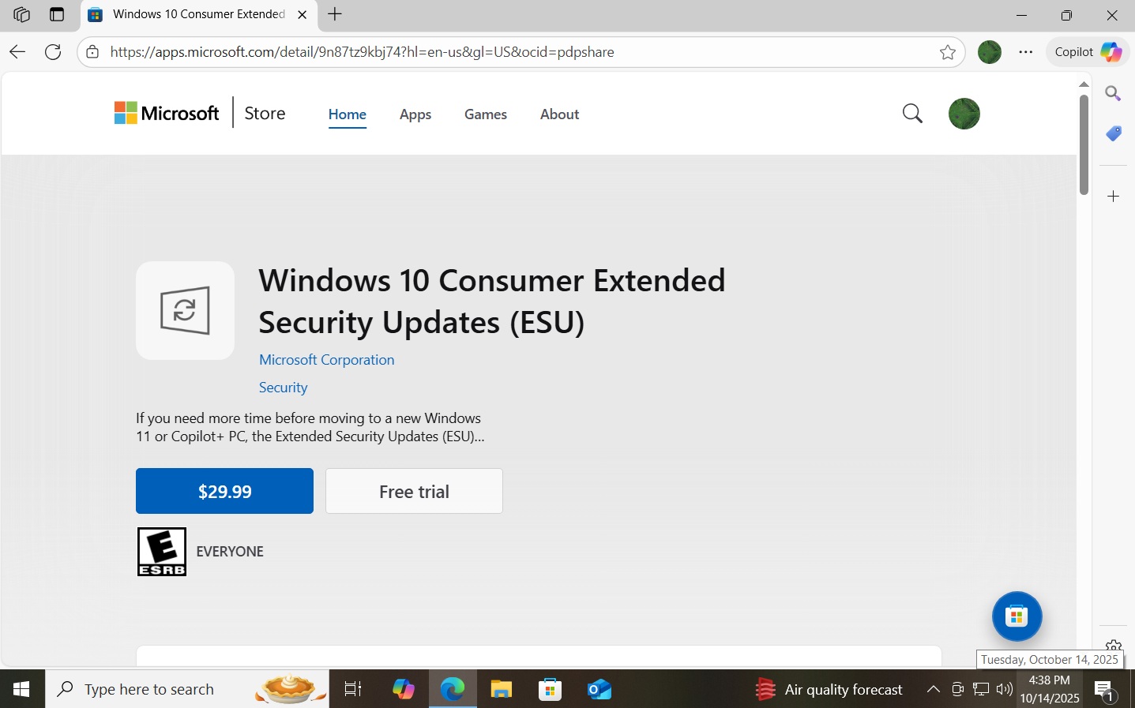
Task: Open the volume control icon
Action: click(1005, 689)
